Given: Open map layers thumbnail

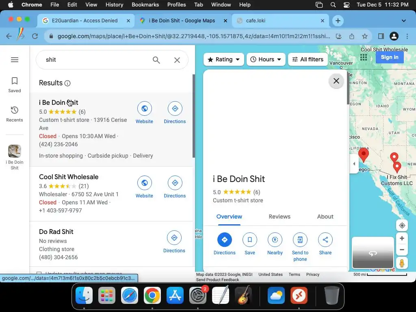Looking at the screenshot, I should [x=373, y=253].
